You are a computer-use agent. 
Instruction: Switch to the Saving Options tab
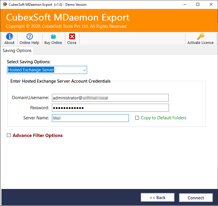click(x=17, y=51)
